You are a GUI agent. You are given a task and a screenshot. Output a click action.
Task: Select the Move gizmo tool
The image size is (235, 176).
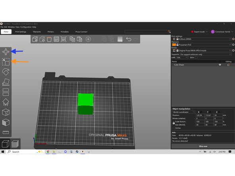(x=6, y=52)
